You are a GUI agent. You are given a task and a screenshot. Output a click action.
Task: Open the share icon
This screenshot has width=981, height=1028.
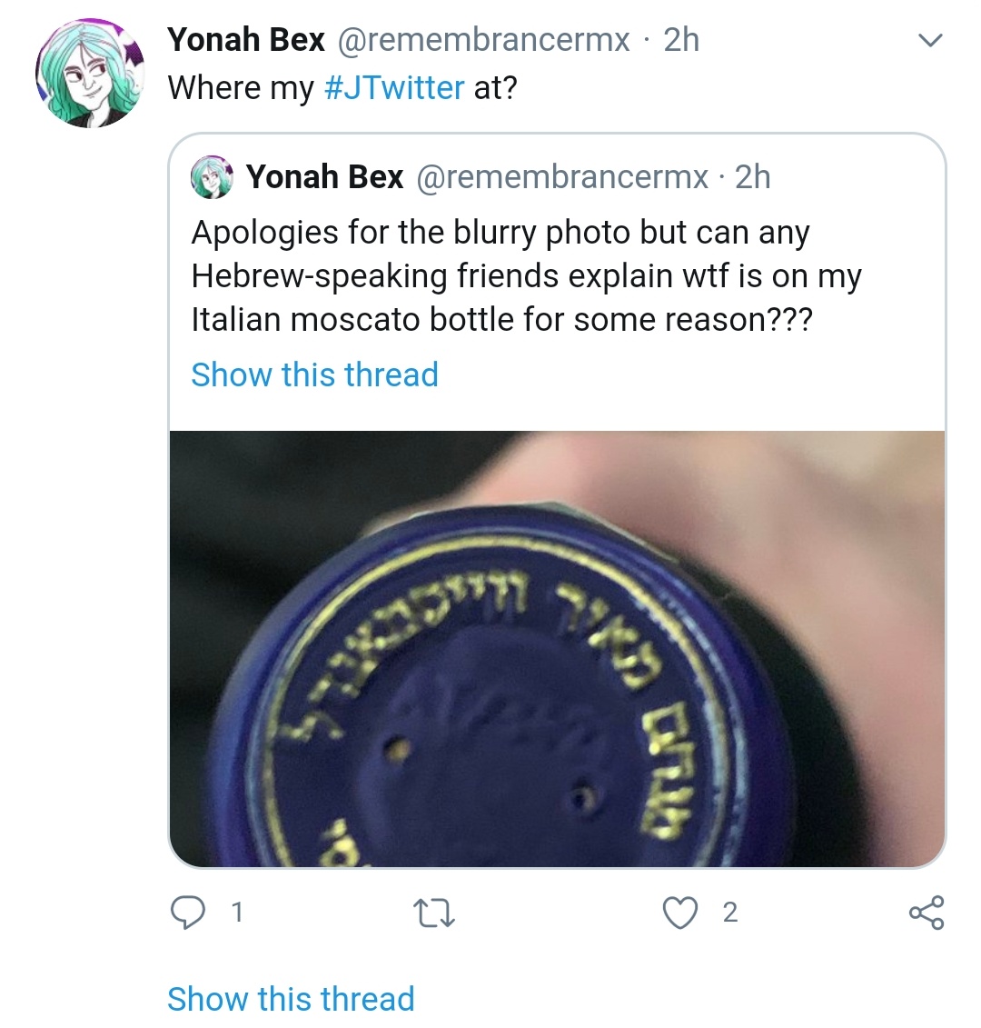pyautogui.click(x=926, y=913)
